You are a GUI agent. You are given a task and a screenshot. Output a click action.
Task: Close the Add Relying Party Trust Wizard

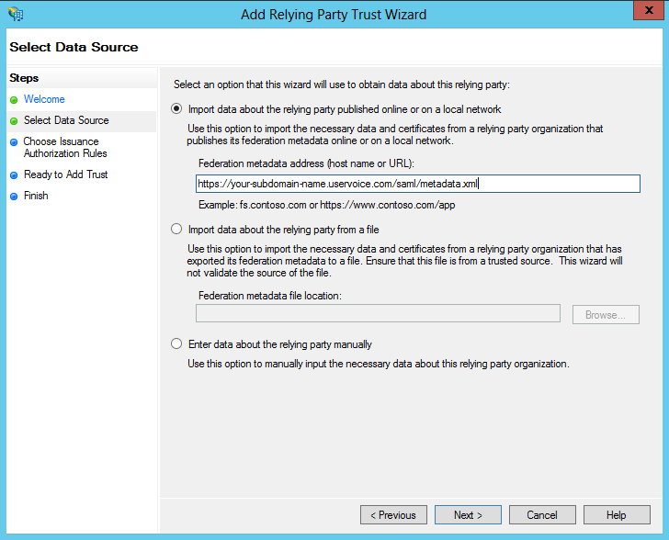click(x=649, y=10)
